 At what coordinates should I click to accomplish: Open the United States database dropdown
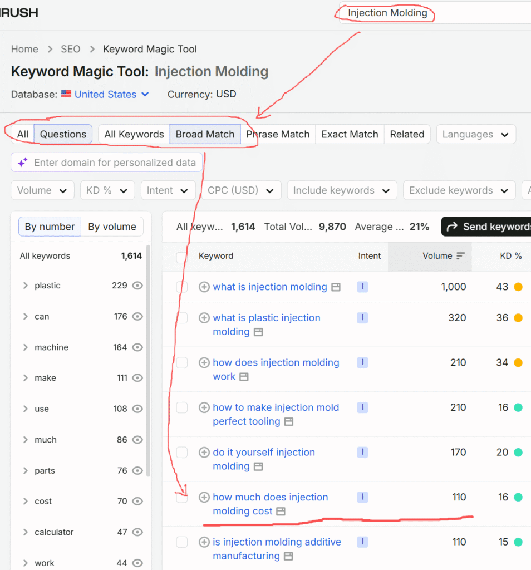click(x=111, y=94)
